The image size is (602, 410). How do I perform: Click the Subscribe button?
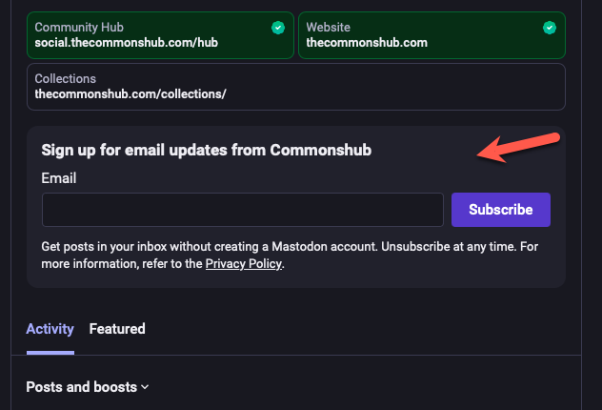click(501, 210)
